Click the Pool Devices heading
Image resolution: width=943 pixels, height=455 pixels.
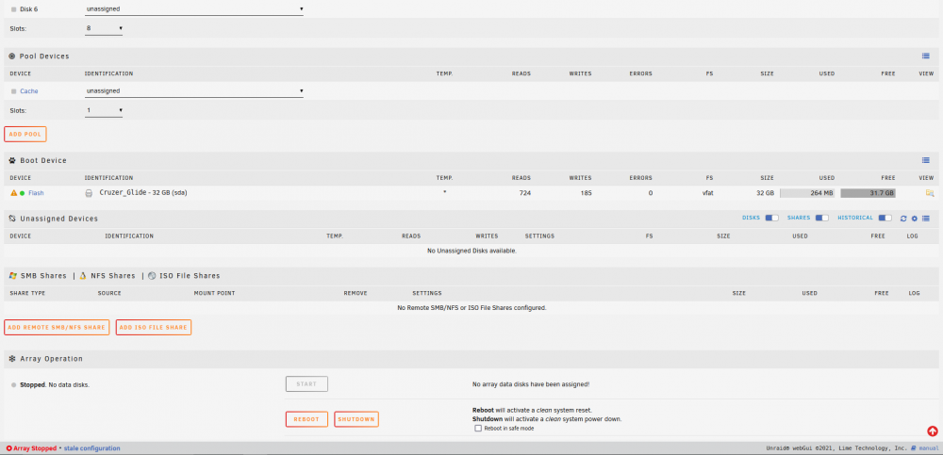click(44, 56)
